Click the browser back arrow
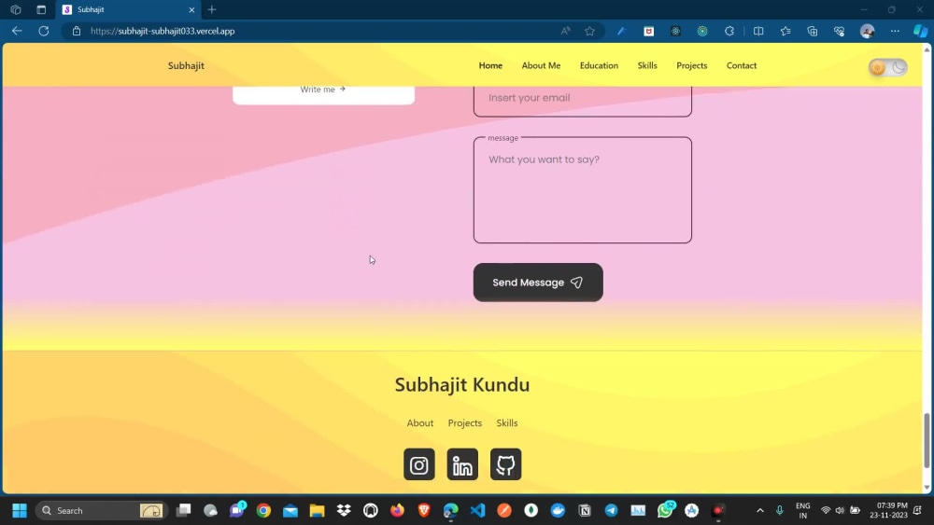This screenshot has width=934, height=525. (17, 31)
